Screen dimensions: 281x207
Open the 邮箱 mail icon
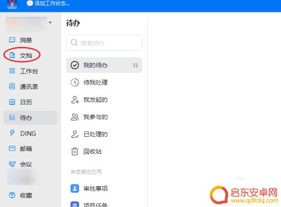[x=12, y=149]
